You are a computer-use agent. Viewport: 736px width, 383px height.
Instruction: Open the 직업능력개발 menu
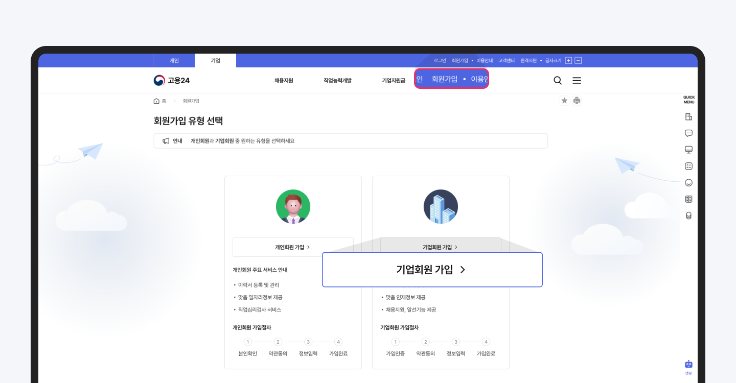(337, 81)
